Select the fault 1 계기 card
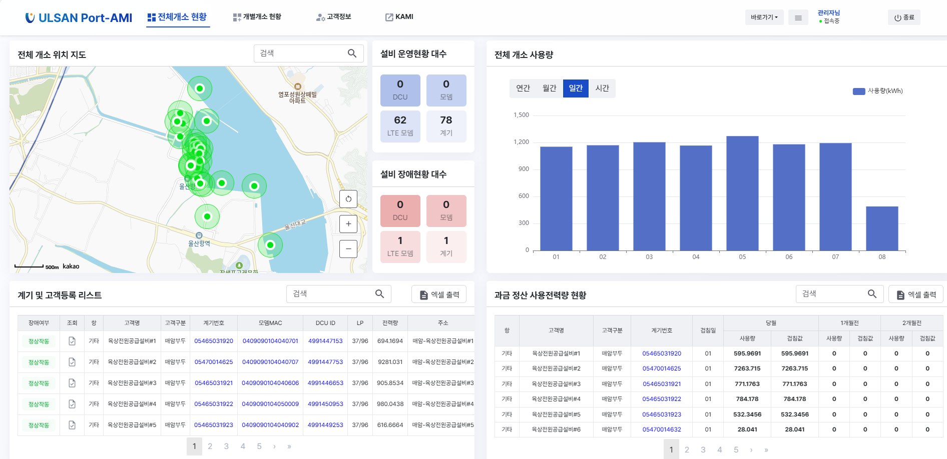Viewport: 947px width, 459px height. [446, 247]
